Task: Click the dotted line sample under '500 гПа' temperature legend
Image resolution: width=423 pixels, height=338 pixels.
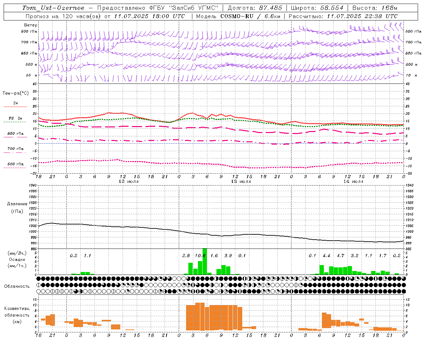Action: [15, 168]
